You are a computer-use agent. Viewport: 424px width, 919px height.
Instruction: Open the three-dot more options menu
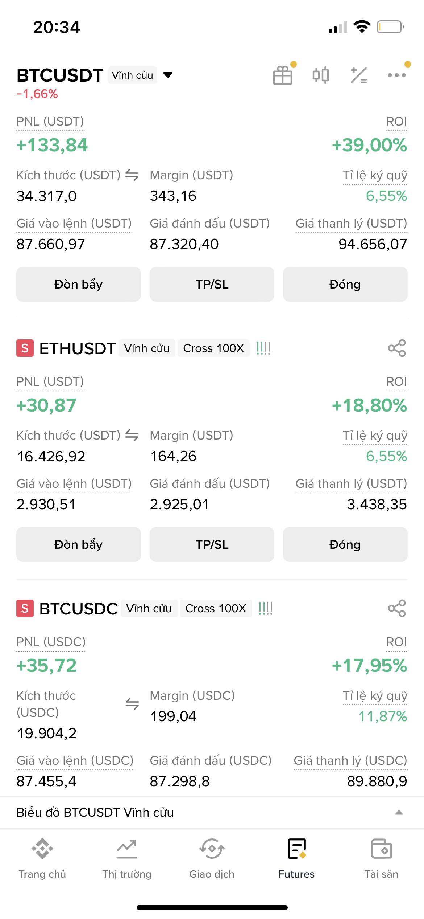pyautogui.click(x=397, y=75)
